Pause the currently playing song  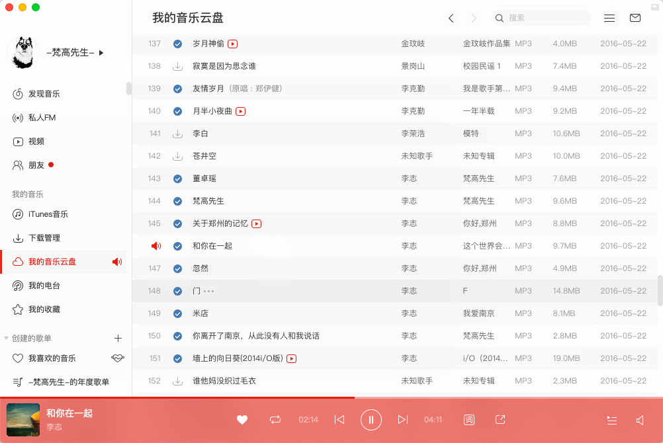[x=371, y=420]
